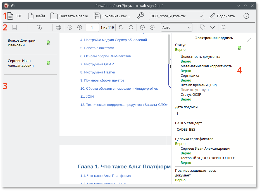260x191 pixels.
Task: Rotate page counterclockwise
Action: 121,27
